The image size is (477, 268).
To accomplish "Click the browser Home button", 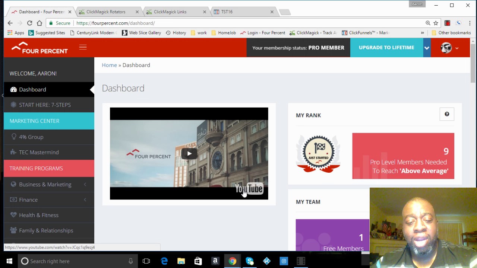I will 39,23.
